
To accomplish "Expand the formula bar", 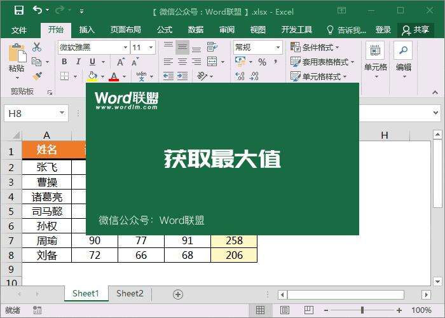I will click(436, 113).
